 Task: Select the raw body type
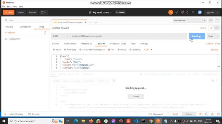(x=111, y=50)
